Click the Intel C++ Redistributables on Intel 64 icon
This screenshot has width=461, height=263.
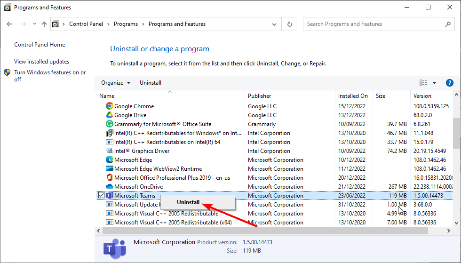point(109,142)
